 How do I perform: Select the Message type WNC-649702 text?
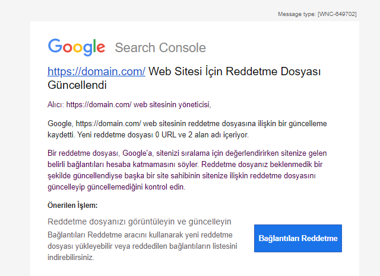point(317,14)
